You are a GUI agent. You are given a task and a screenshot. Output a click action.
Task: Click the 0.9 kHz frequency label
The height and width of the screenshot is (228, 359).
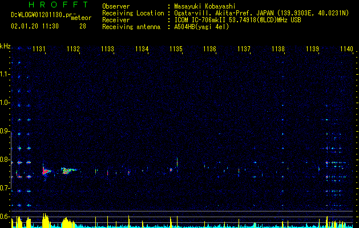(5, 131)
